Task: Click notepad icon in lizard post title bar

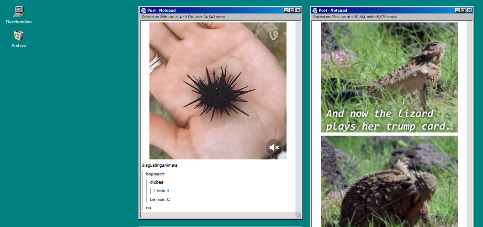Action: [x=314, y=10]
